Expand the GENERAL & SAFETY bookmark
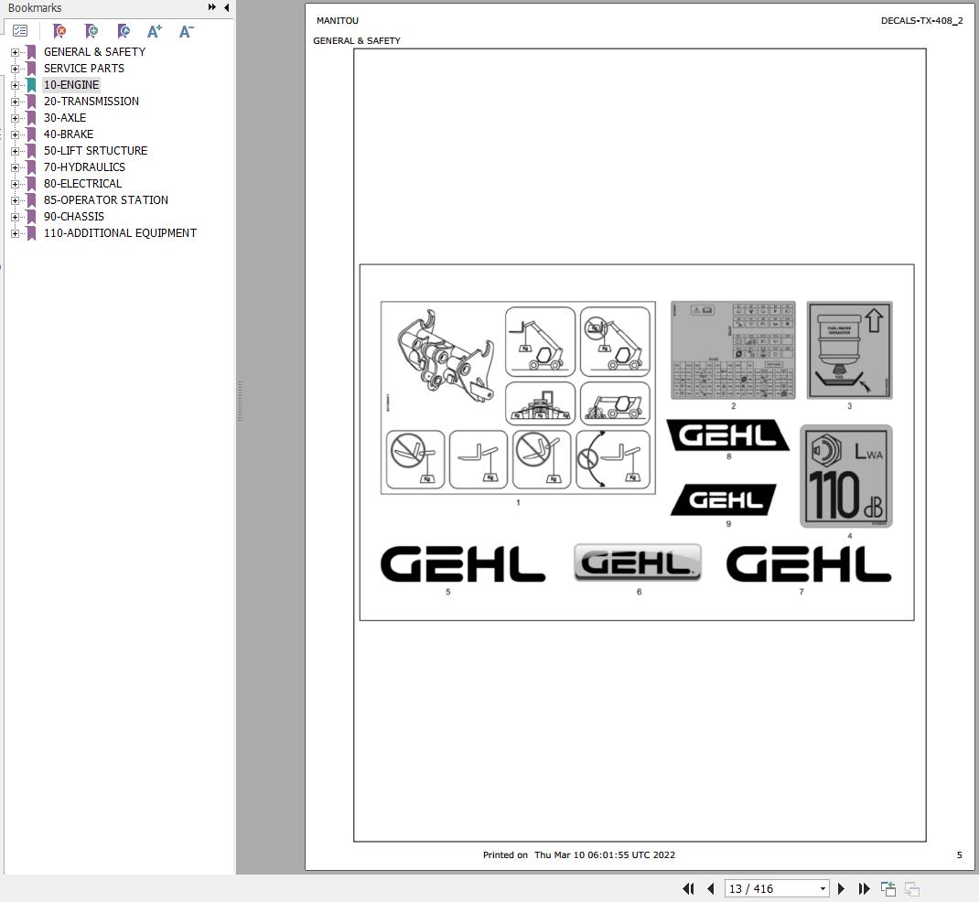979x902 pixels. [x=15, y=52]
